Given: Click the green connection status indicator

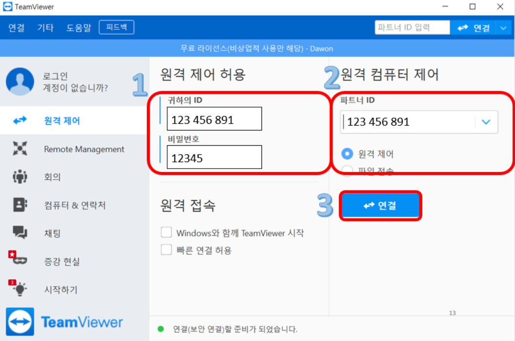Looking at the screenshot, I should click(x=160, y=329).
